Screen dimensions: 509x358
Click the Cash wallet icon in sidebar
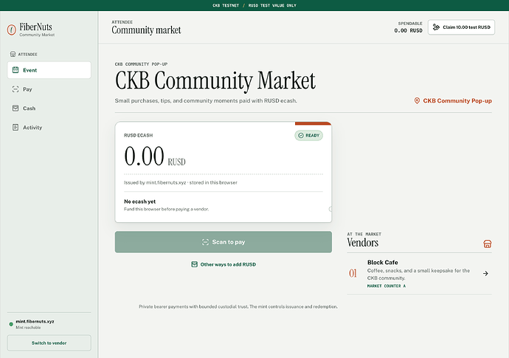pos(15,109)
